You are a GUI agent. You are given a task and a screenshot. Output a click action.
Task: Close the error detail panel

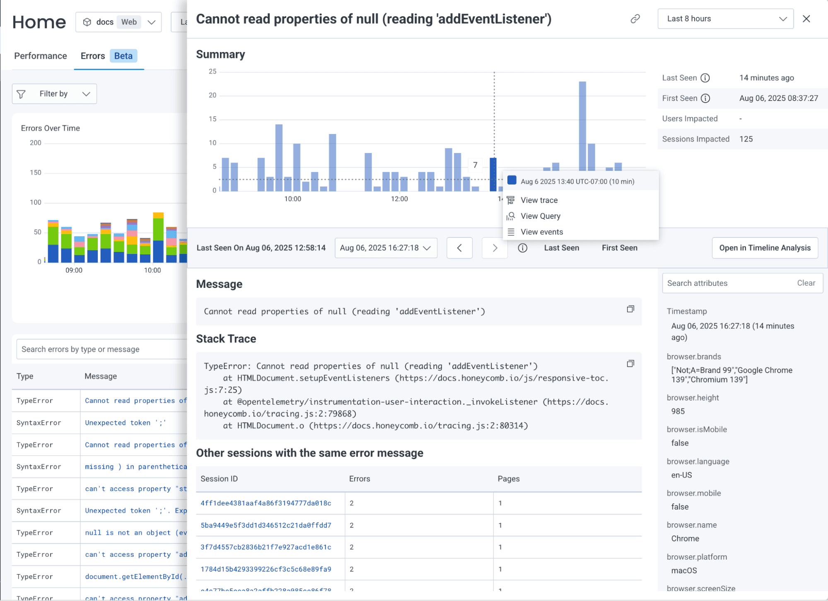click(806, 19)
